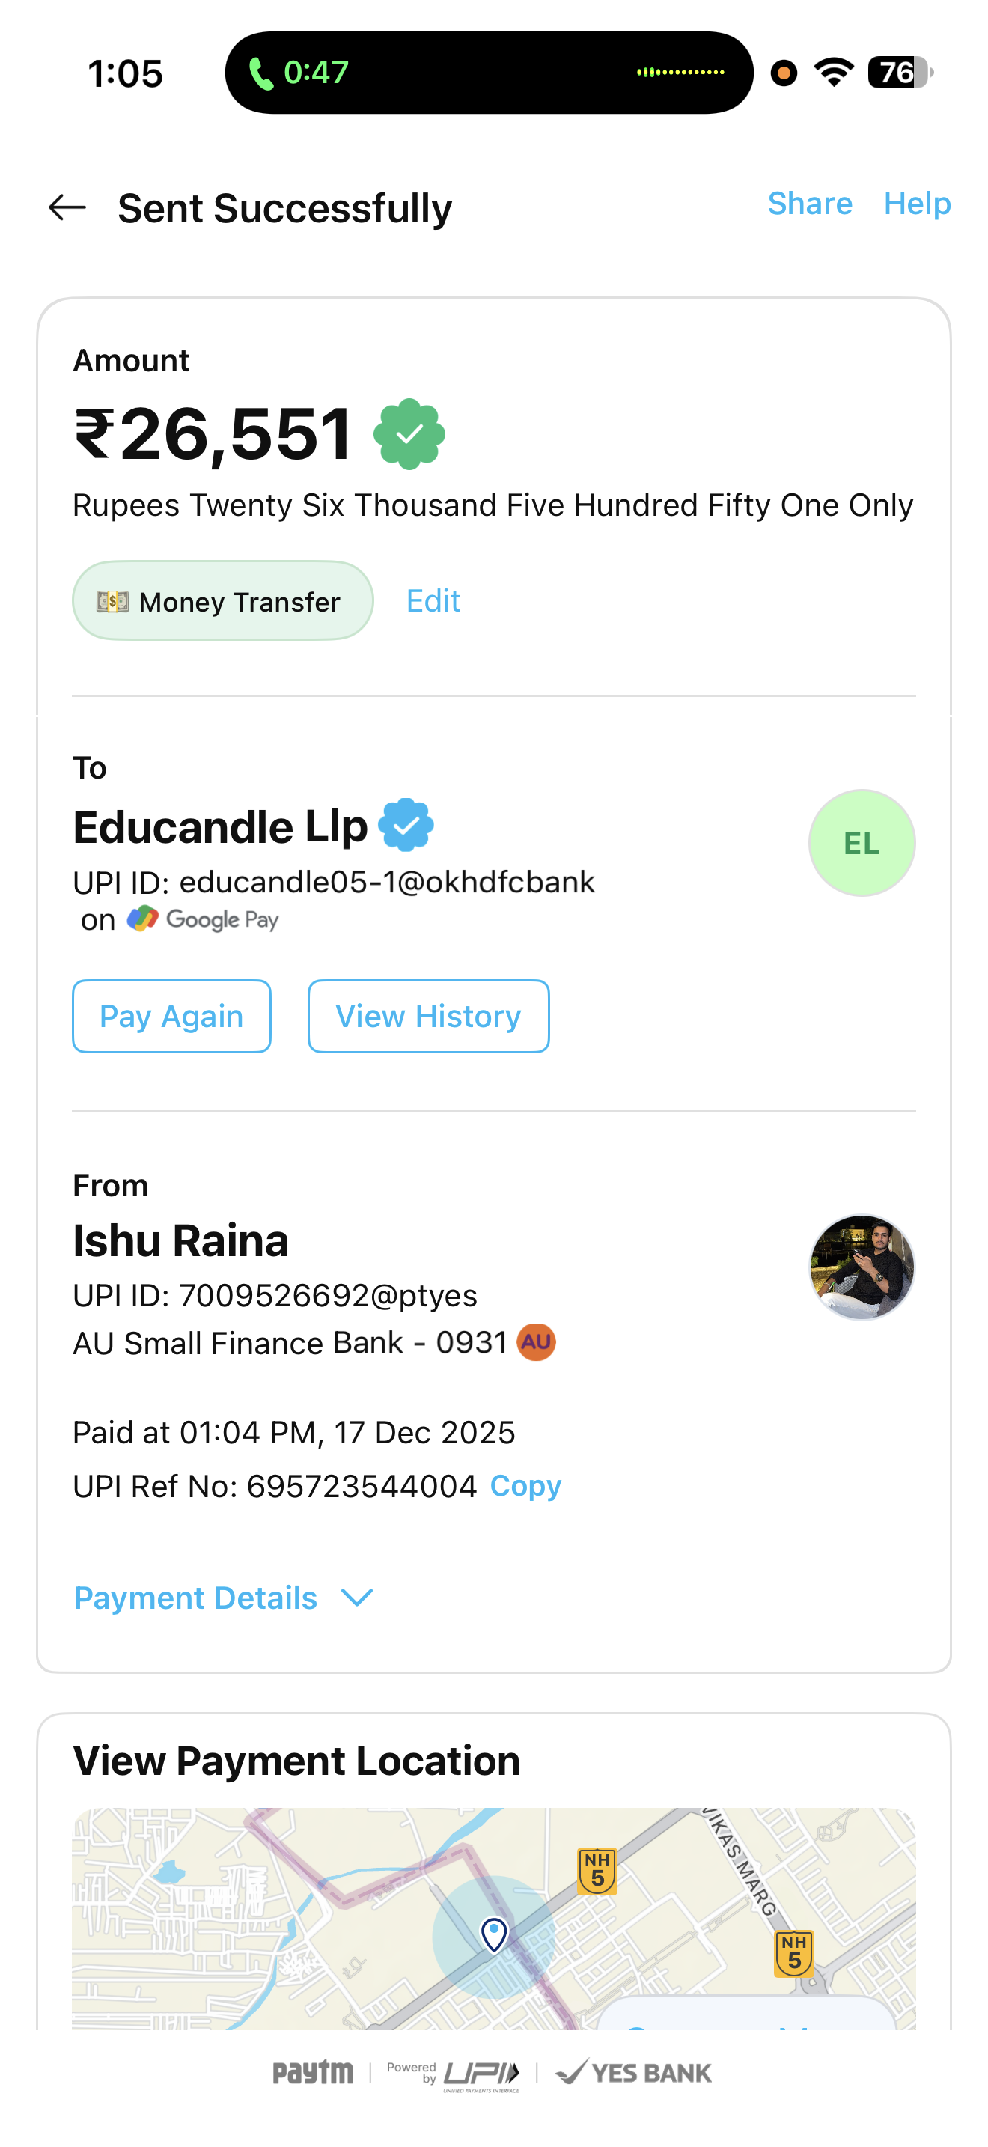The height and width of the screenshot is (2147, 988).
Task: Open the Share option
Action: tap(809, 204)
